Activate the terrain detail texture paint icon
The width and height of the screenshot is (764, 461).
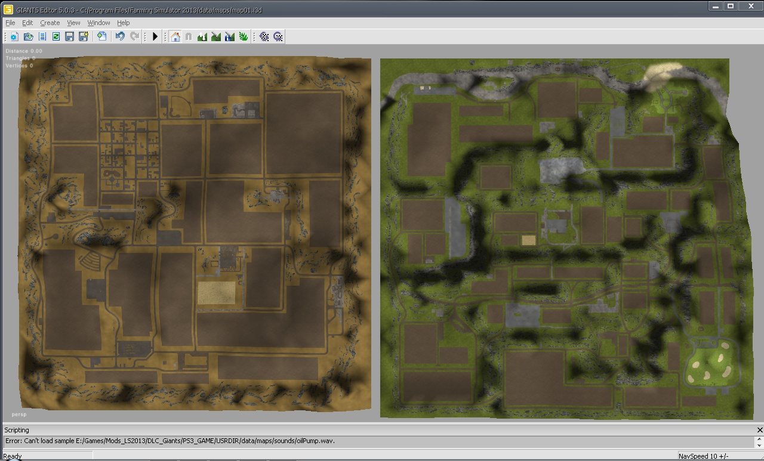(x=216, y=37)
